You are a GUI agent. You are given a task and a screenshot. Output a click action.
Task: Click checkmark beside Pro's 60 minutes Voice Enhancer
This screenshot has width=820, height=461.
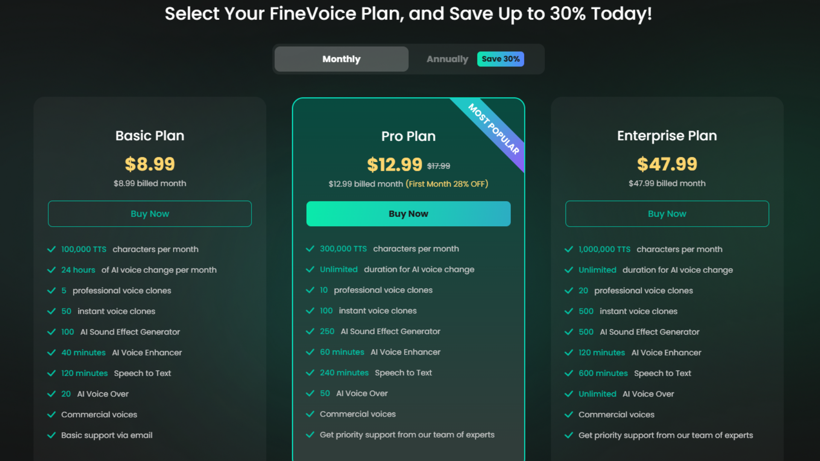click(x=310, y=352)
